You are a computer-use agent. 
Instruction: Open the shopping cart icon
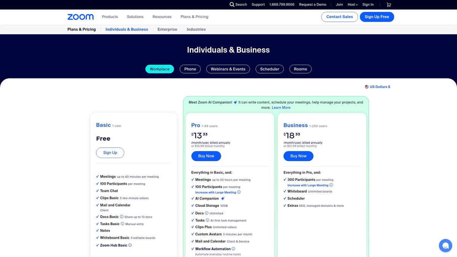pos(388,5)
